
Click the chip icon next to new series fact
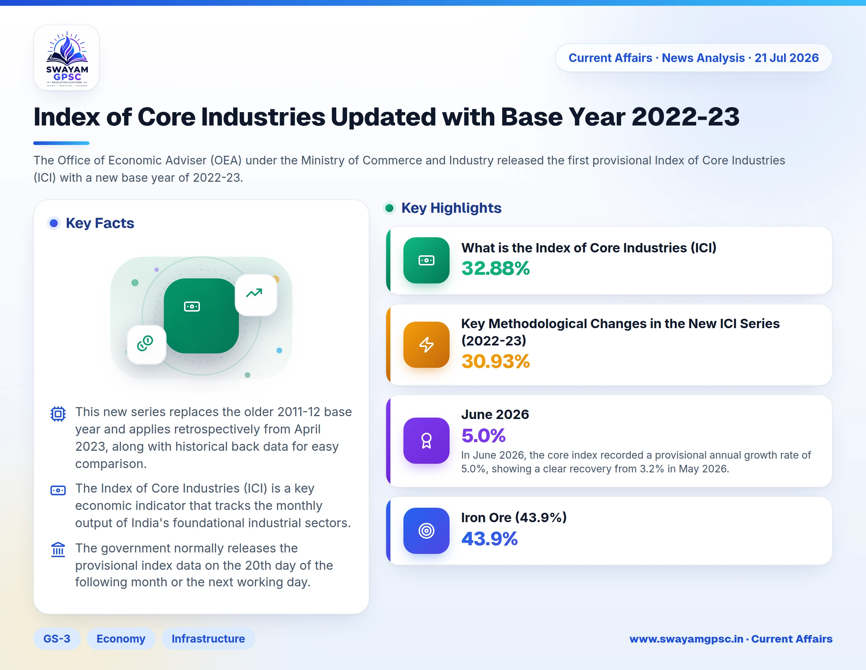pyautogui.click(x=58, y=414)
